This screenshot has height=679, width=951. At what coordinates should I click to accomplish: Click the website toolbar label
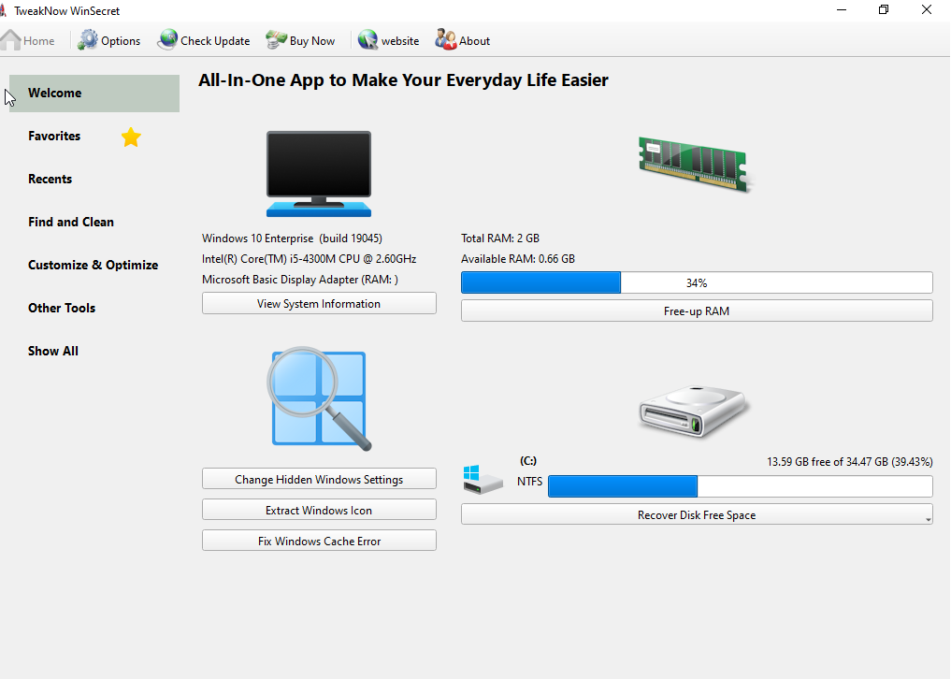click(x=400, y=40)
